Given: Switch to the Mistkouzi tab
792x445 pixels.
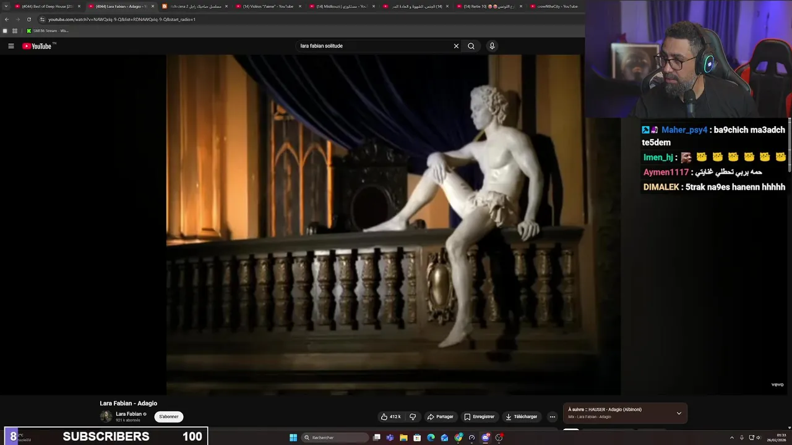Looking at the screenshot, I should click(342, 6).
